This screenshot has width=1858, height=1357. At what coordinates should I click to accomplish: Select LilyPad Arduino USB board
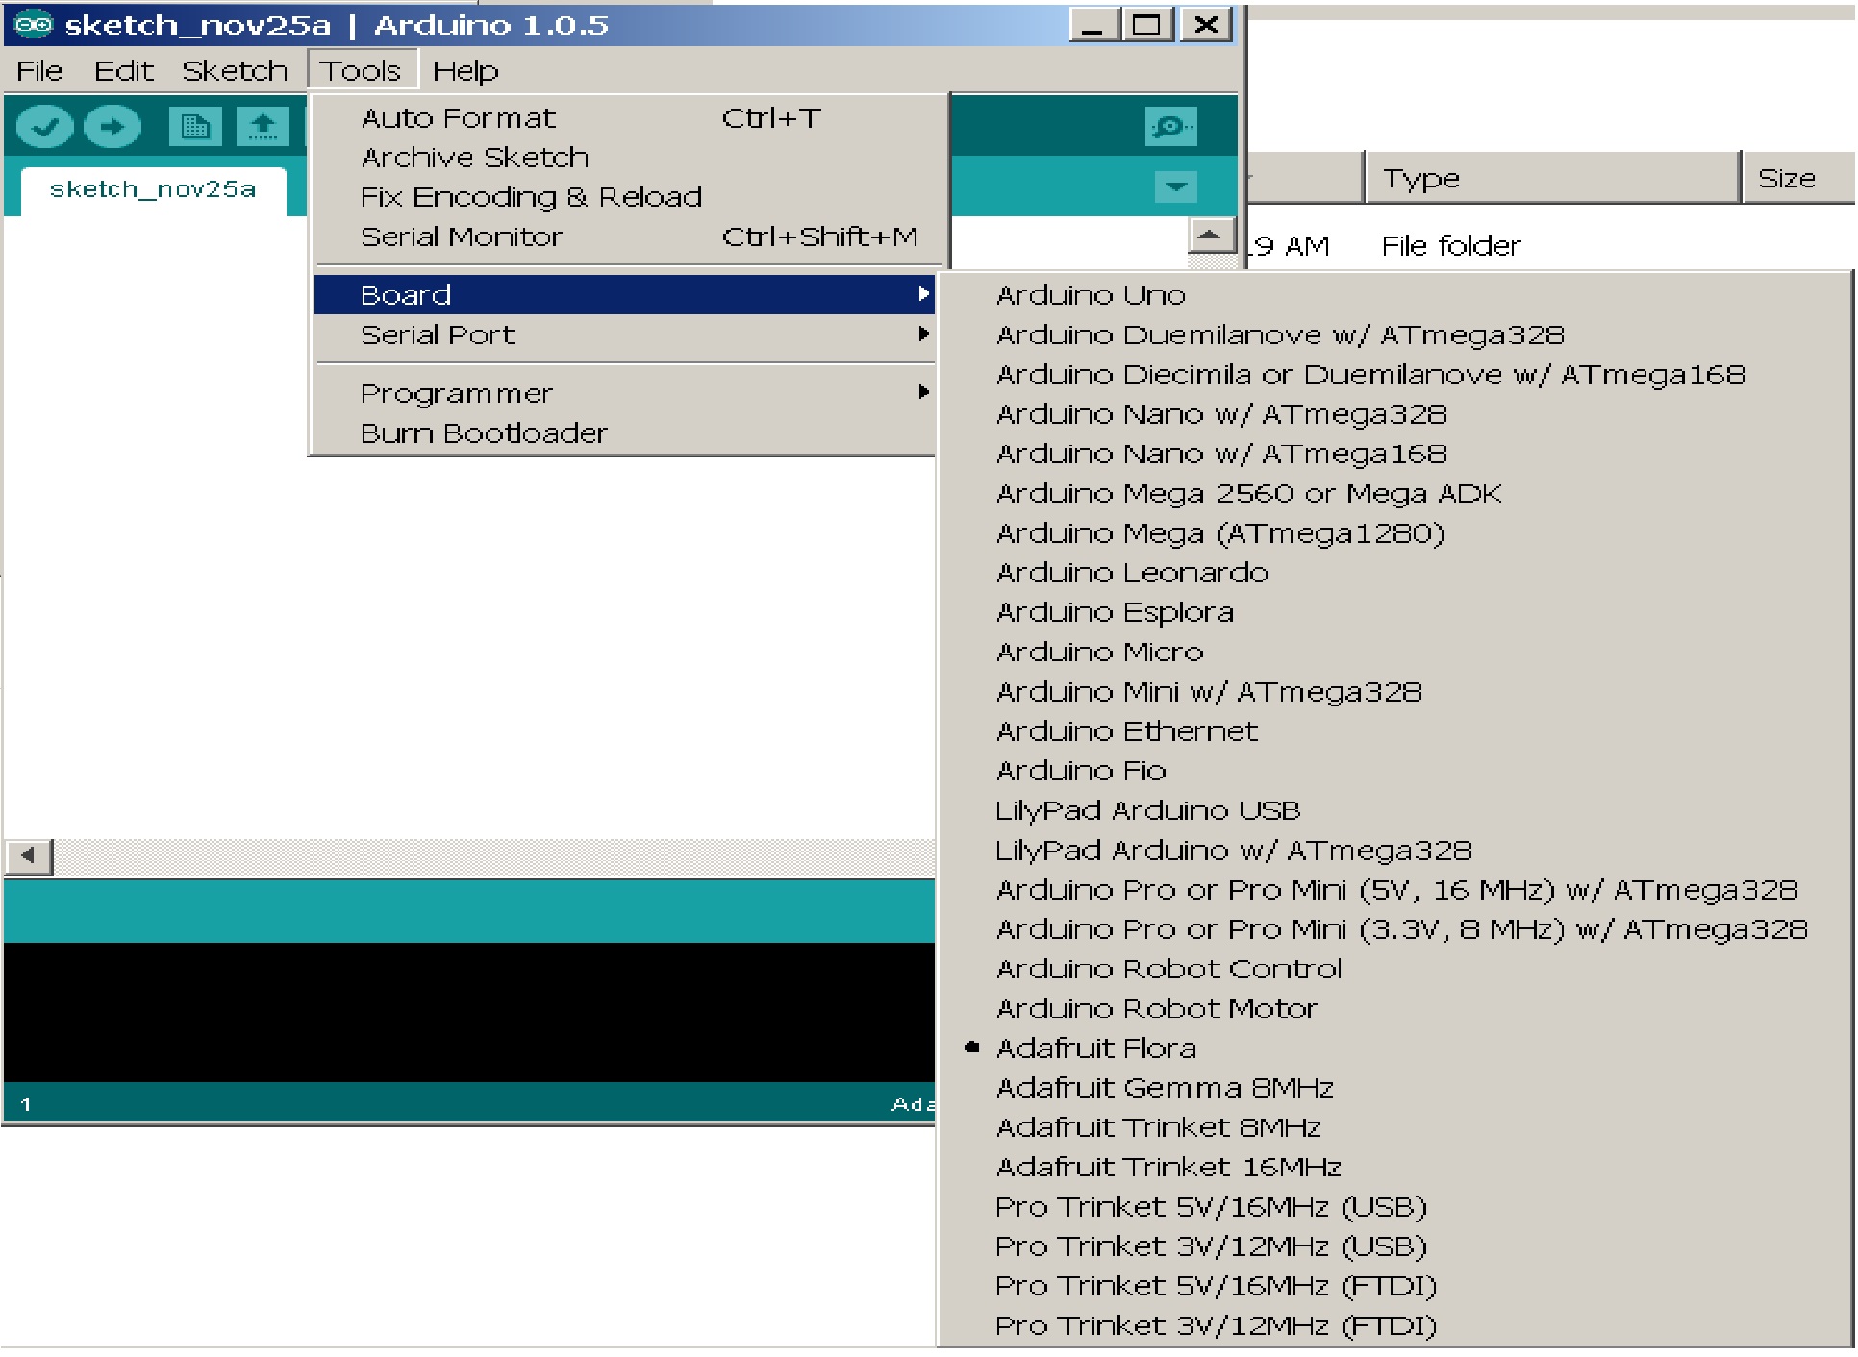pyautogui.click(x=1394, y=811)
